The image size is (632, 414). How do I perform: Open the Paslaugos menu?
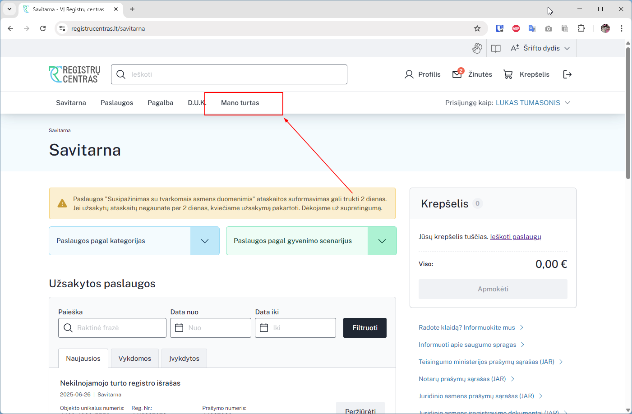click(117, 103)
